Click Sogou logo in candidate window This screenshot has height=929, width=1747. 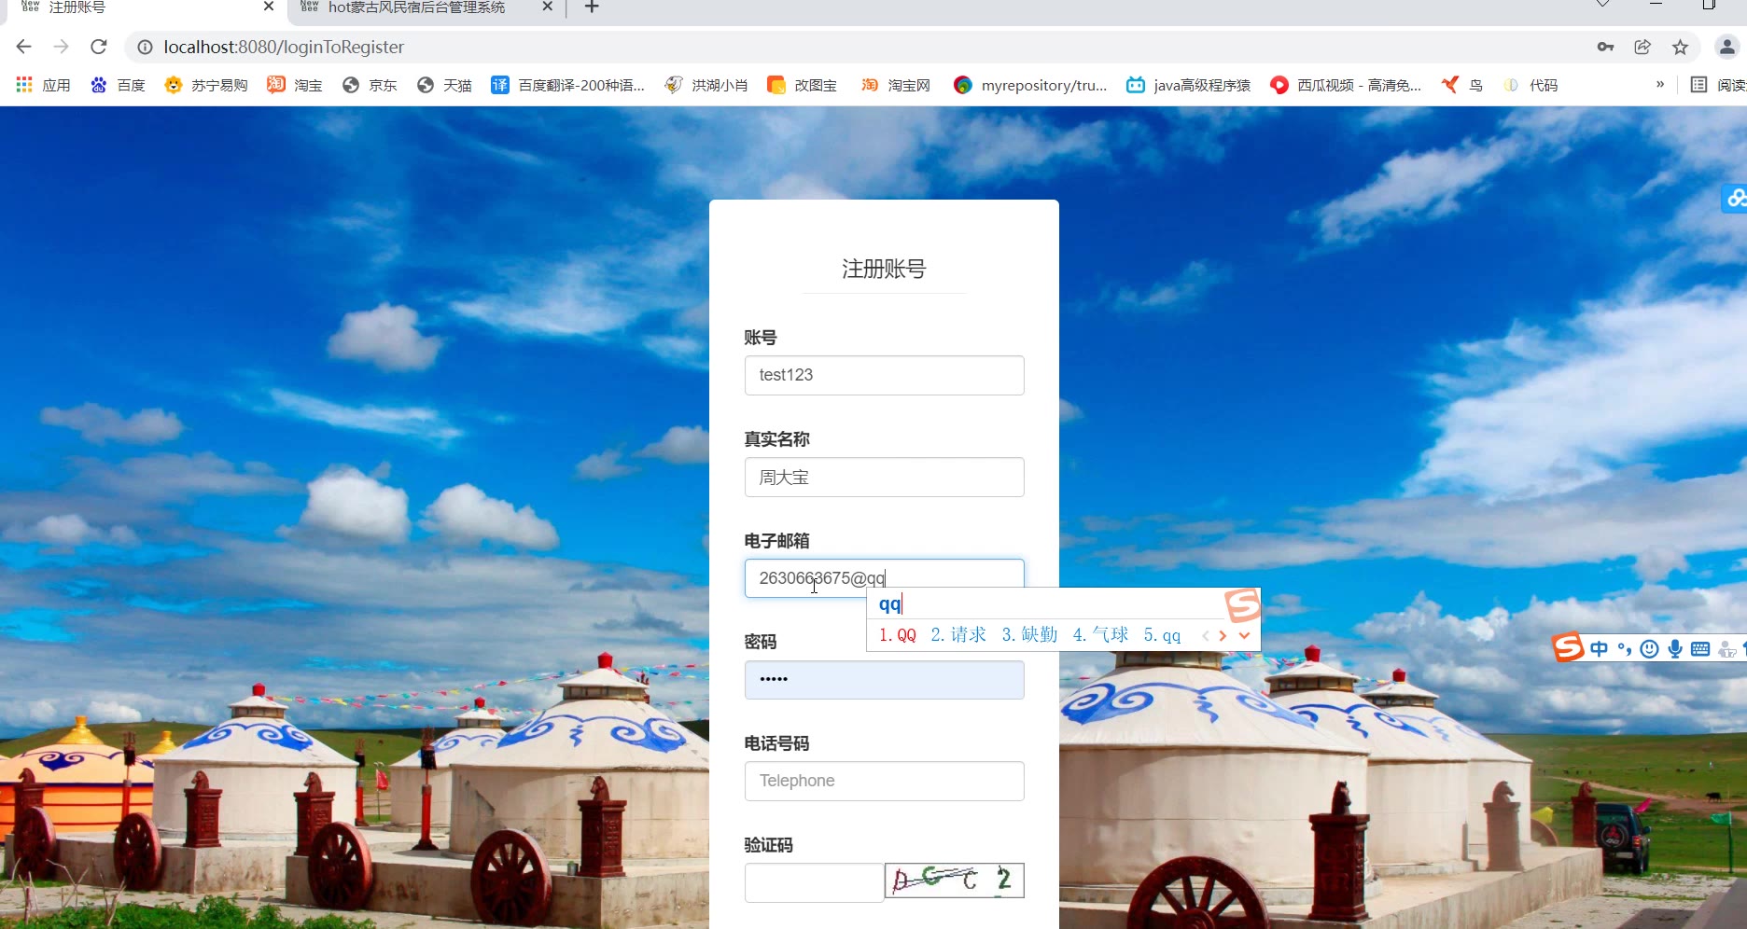point(1242,605)
